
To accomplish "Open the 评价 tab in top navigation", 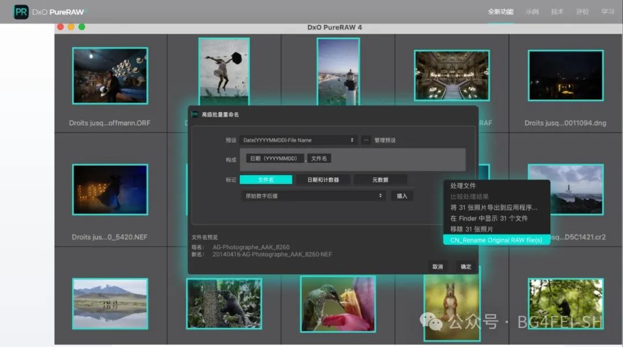I will 583,12.
